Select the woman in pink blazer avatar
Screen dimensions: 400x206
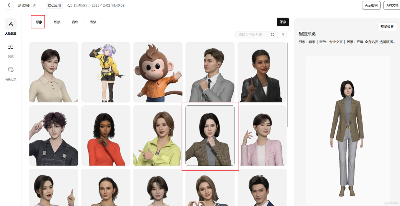point(262,136)
